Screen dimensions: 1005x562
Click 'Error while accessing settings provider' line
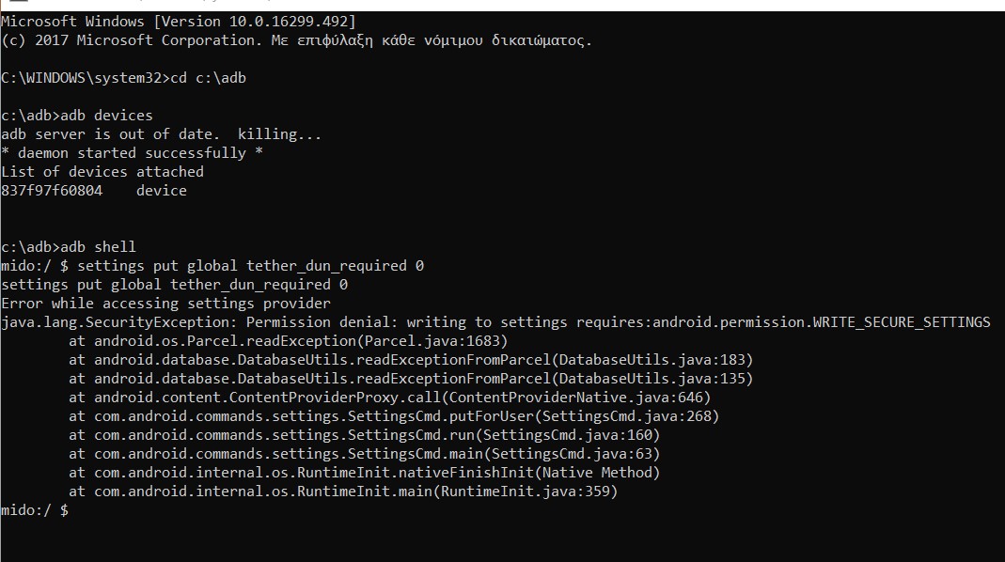pos(165,304)
